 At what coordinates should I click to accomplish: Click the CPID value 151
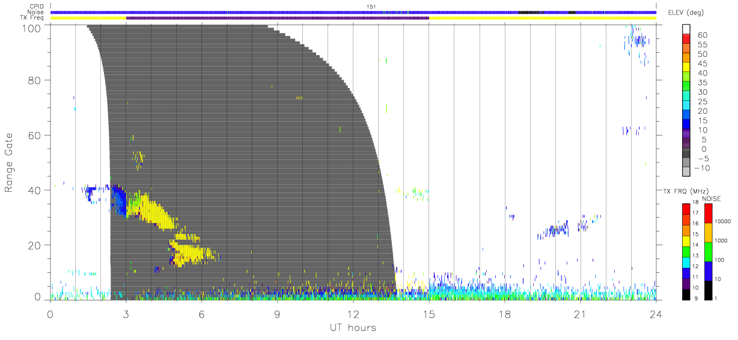click(x=370, y=7)
